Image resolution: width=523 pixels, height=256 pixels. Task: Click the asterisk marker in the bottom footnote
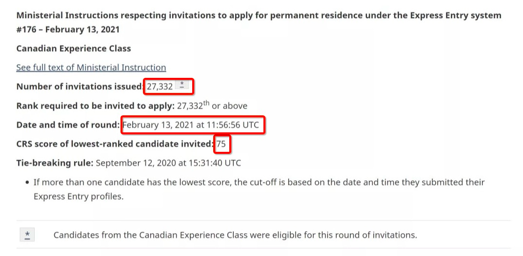pos(27,235)
